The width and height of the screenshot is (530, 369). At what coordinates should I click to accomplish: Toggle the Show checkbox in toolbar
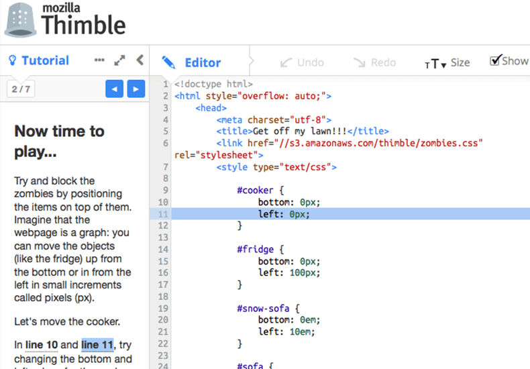coord(495,60)
